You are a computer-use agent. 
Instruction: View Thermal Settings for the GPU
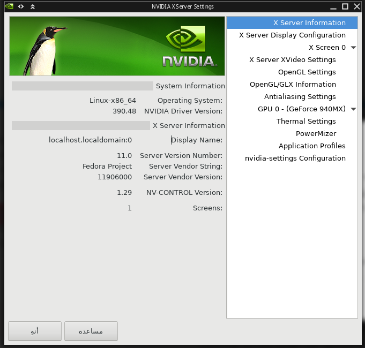point(306,122)
